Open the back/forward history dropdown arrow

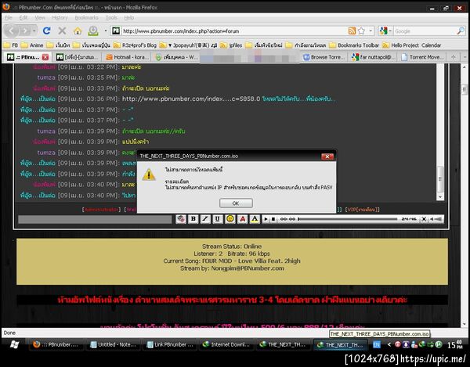click(34, 31)
